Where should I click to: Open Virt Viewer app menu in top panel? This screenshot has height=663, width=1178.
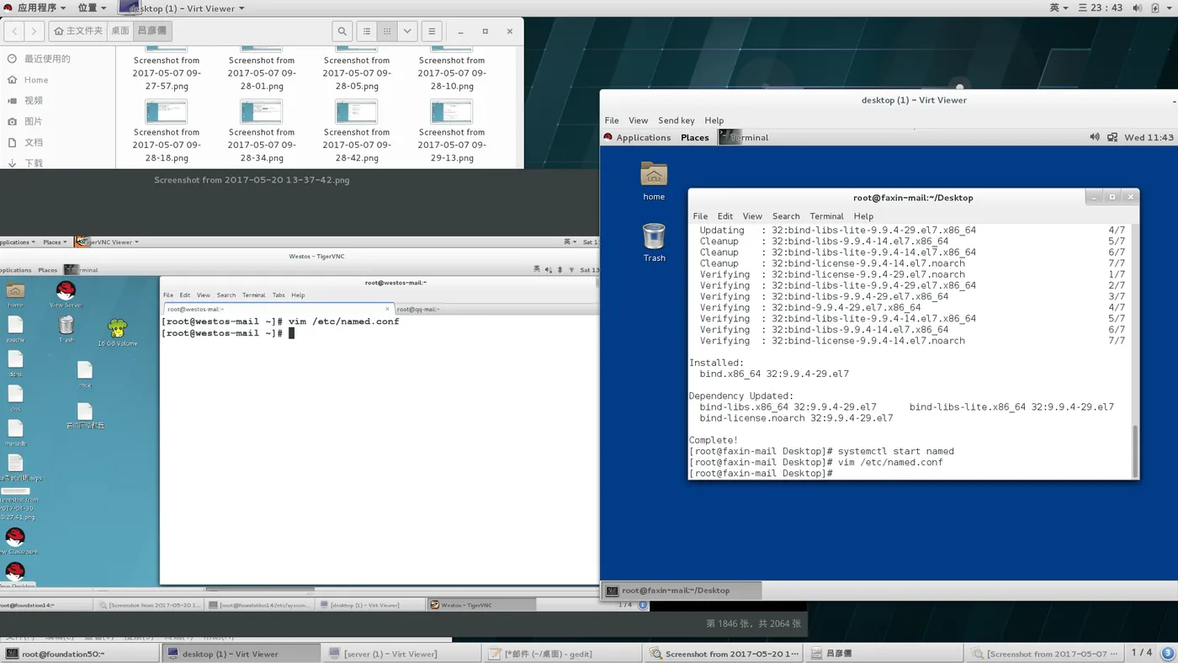click(x=183, y=8)
